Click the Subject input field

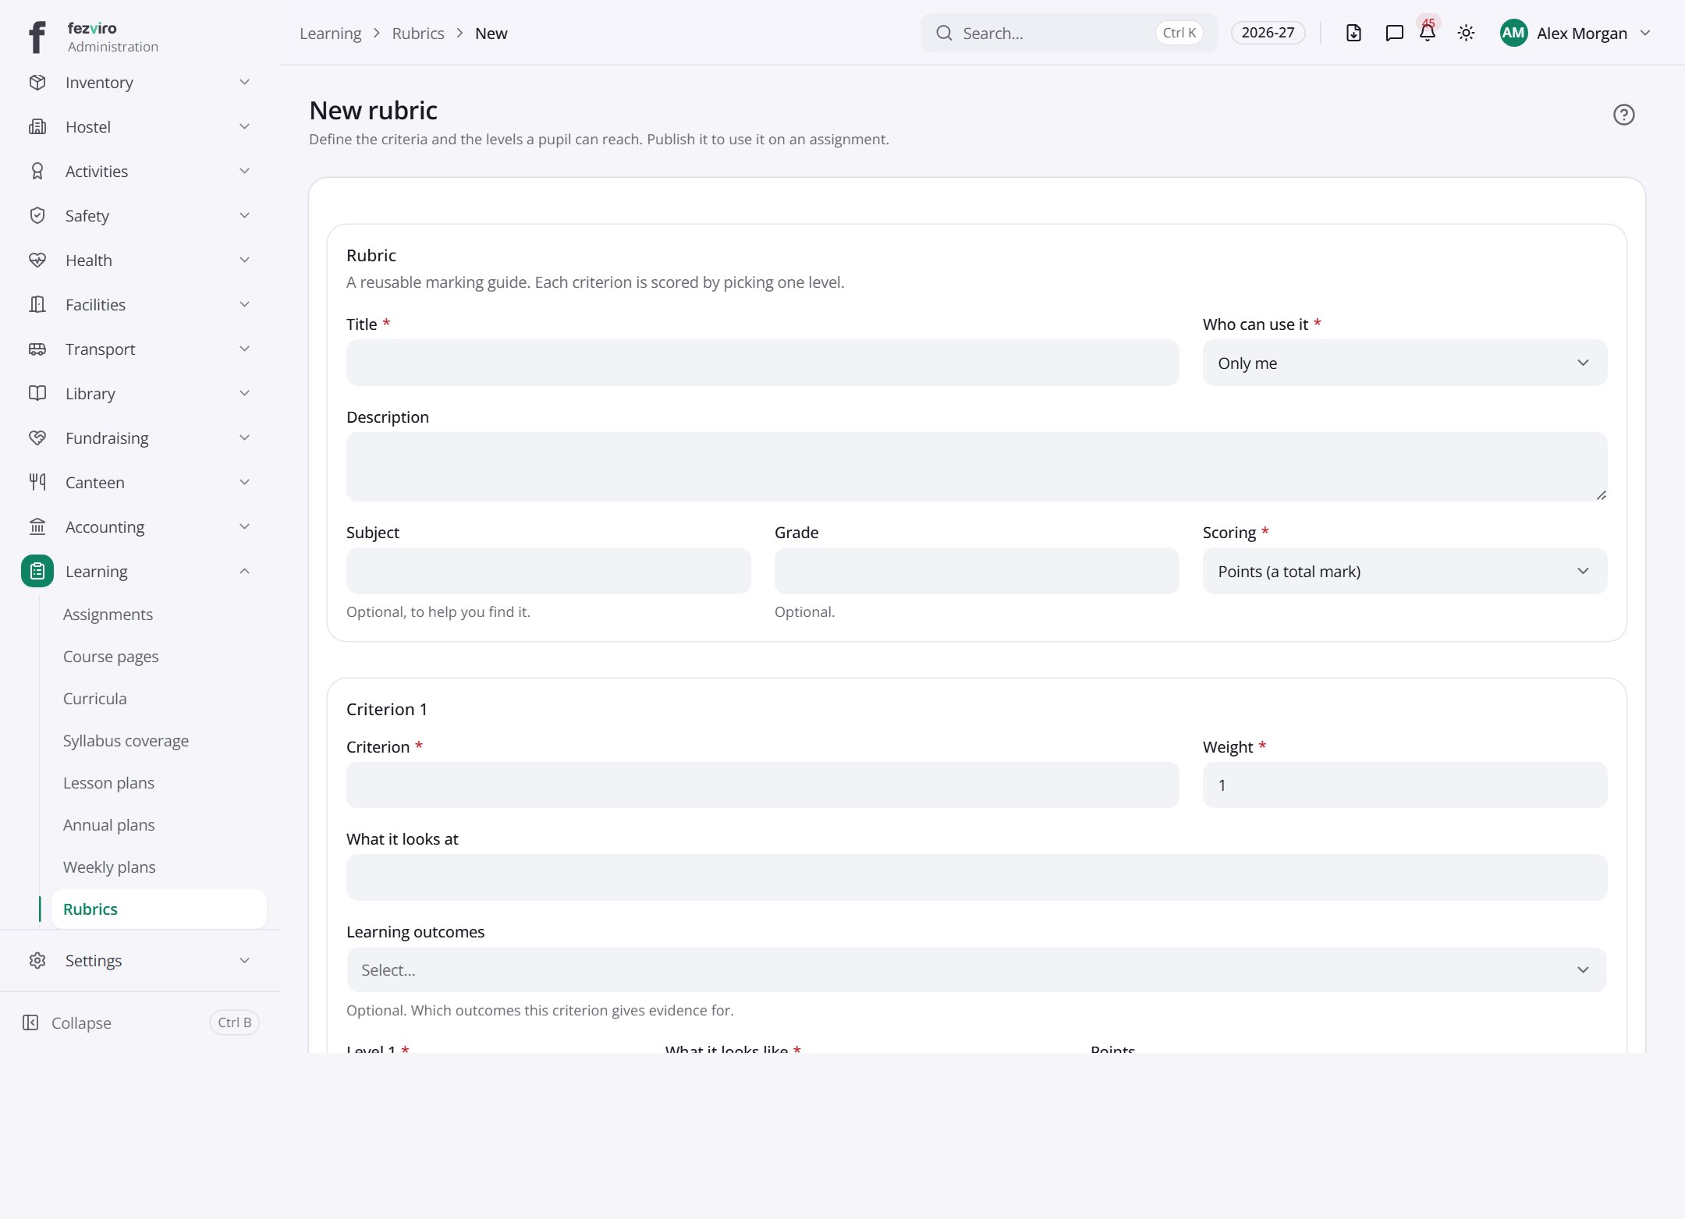tap(548, 572)
